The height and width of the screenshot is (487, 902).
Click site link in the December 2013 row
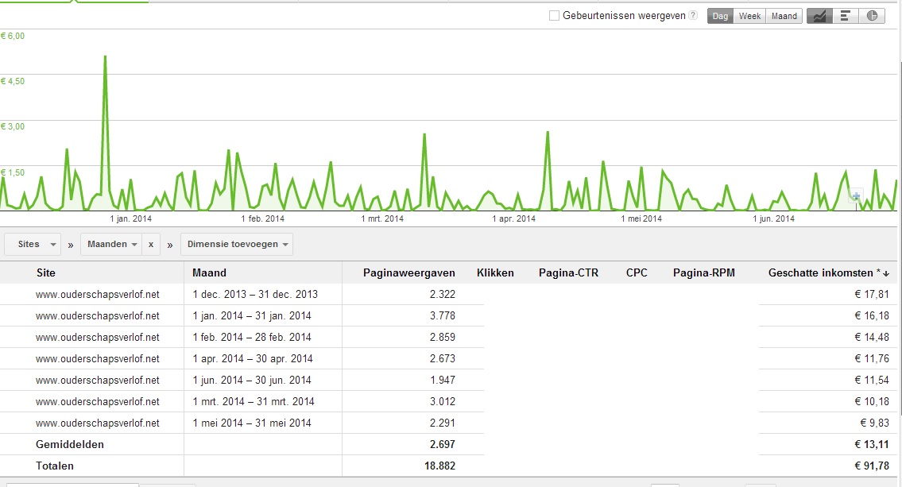(x=98, y=295)
